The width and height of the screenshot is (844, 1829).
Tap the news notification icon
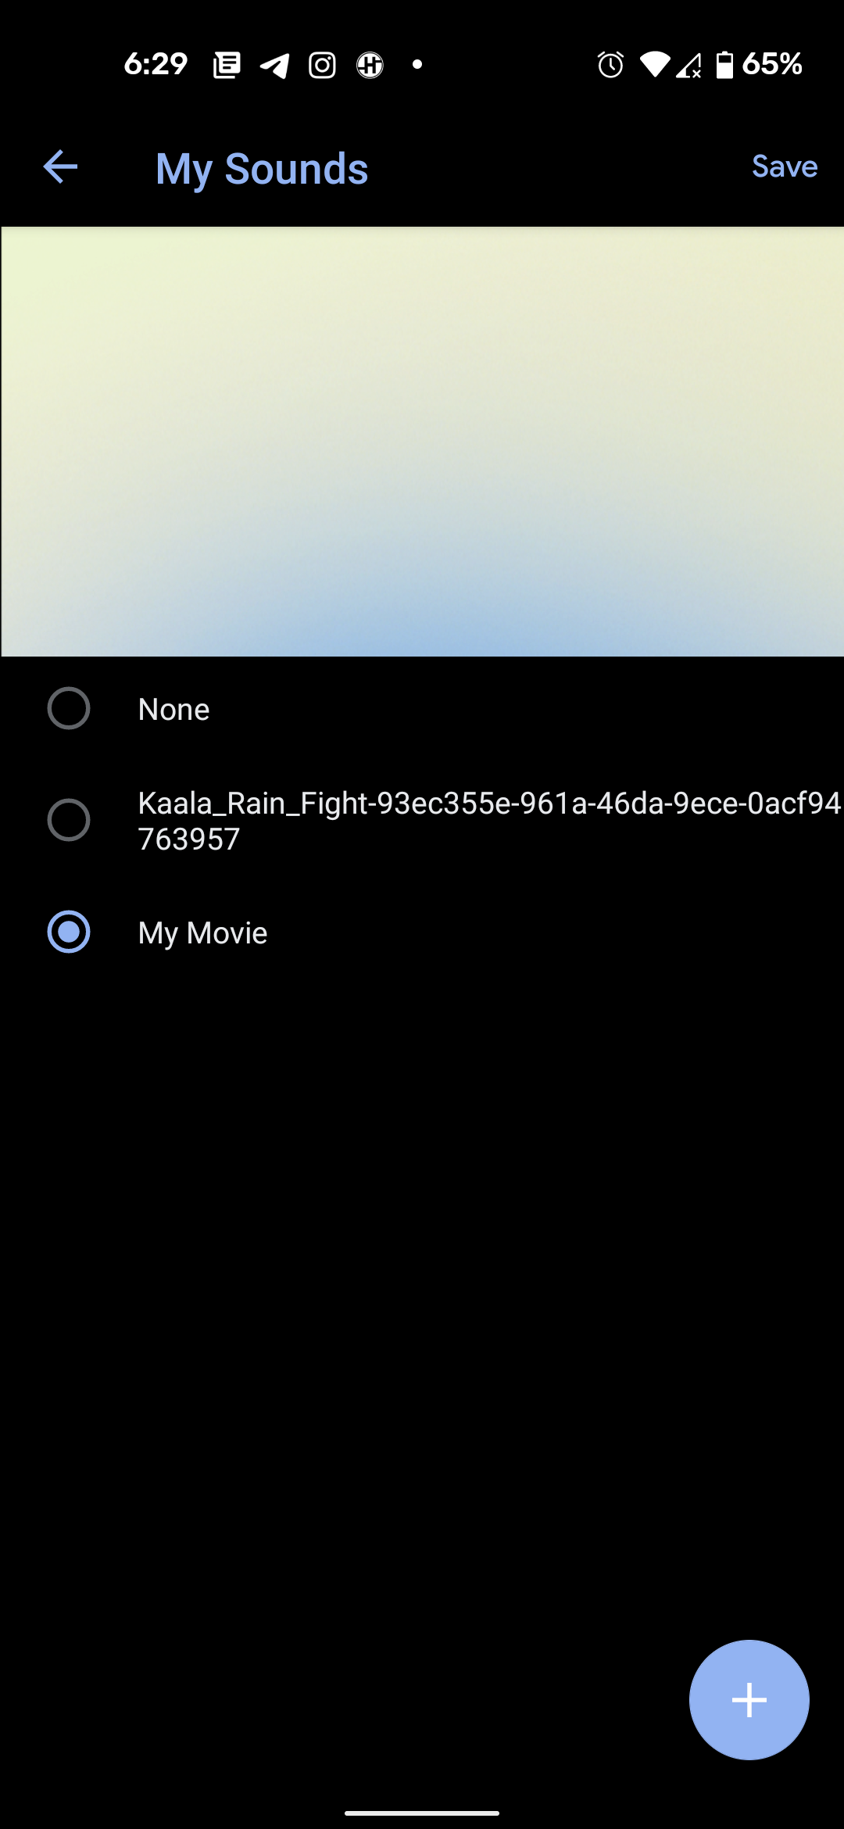click(227, 66)
